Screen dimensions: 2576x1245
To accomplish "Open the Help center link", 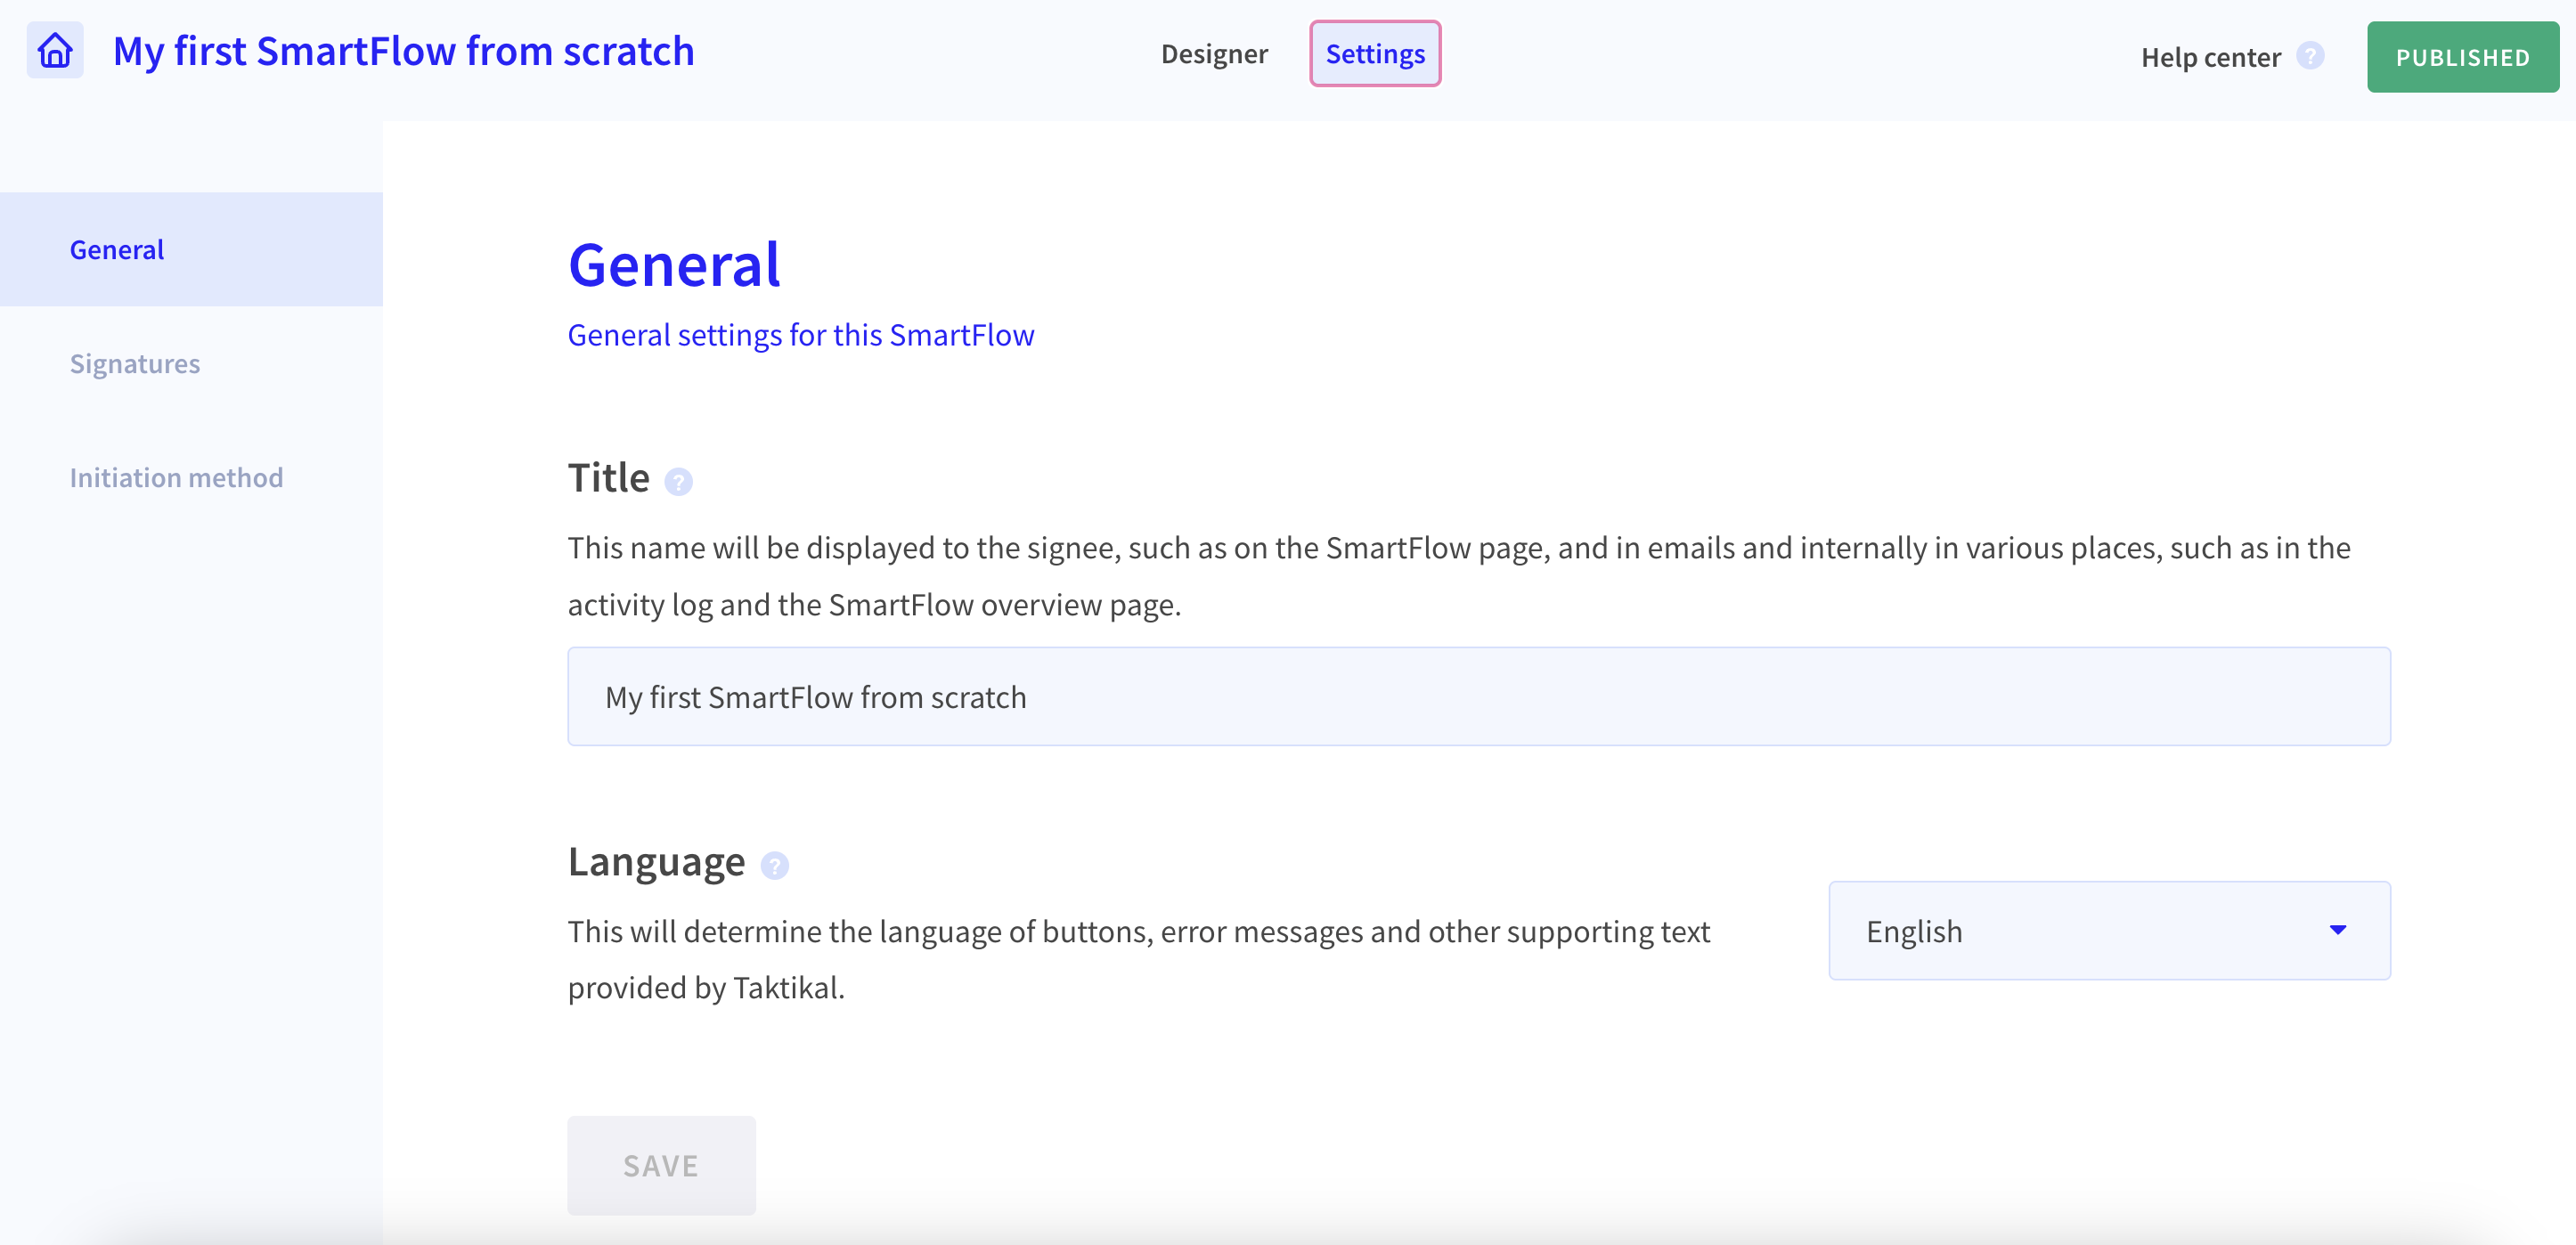I will pos(2210,57).
